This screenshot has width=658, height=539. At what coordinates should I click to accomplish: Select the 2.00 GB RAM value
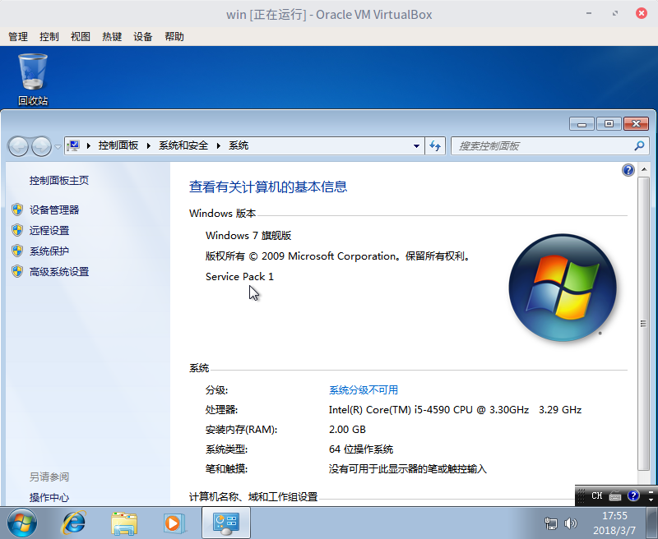(x=347, y=430)
